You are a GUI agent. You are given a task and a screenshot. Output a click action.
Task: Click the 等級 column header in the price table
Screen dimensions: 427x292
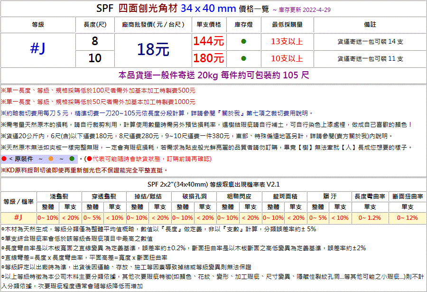pyautogui.click(x=38, y=25)
